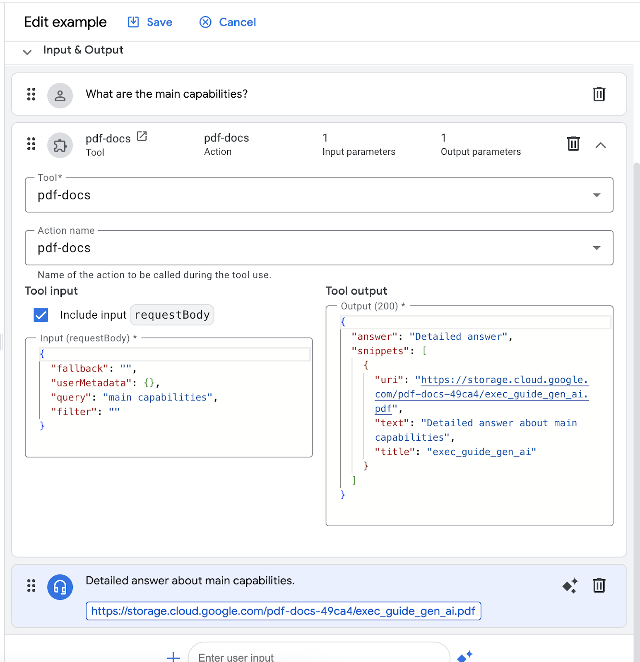This screenshot has height=662, width=640.
Task: Click the '1 Input parameters' summary
Action: 358,144
